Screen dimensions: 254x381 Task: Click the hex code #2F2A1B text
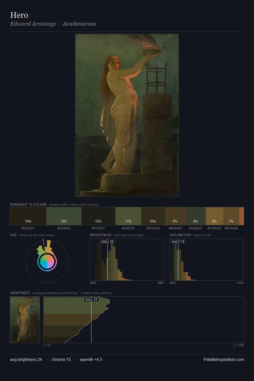coord(153,228)
